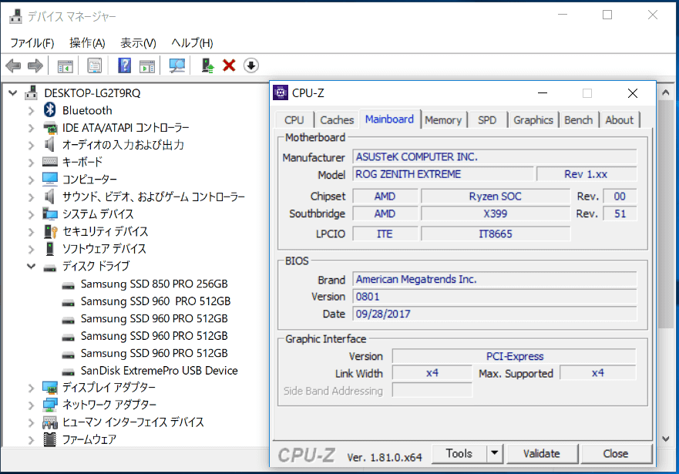This screenshot has width=679, height=474.
Task: Click the system devices icon beside システム デバイス
Action: 50,213
